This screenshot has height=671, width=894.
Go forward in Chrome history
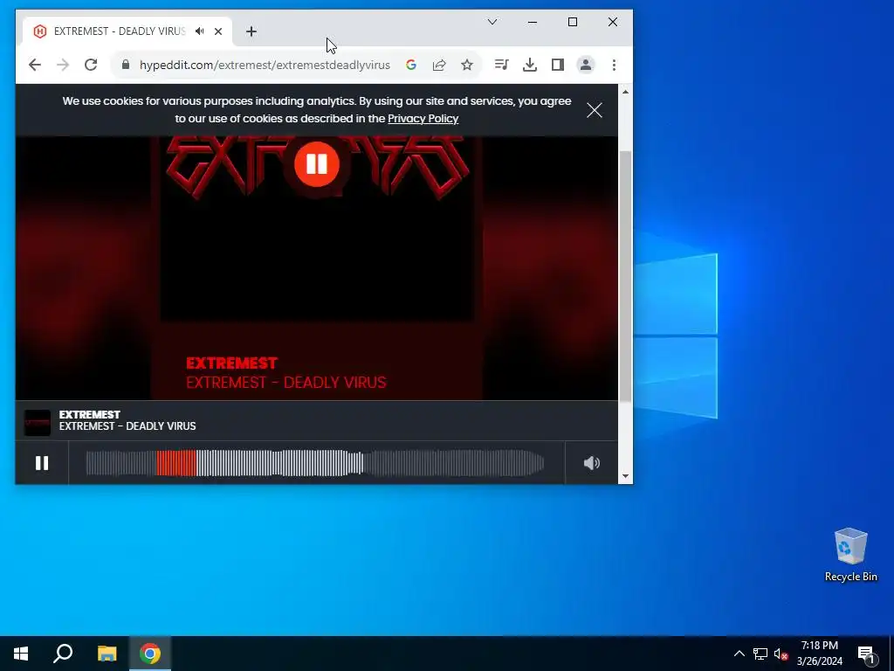click(63, 65)
